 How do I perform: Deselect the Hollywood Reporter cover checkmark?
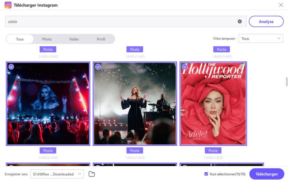(x=185, y=67)
